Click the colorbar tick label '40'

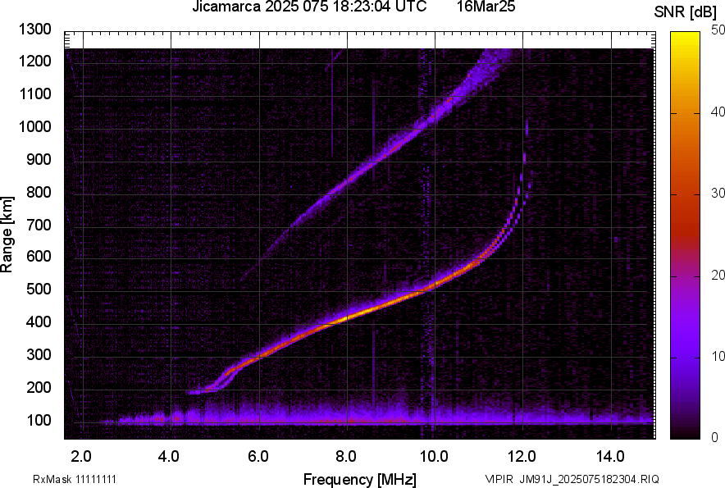coord(718,112)
